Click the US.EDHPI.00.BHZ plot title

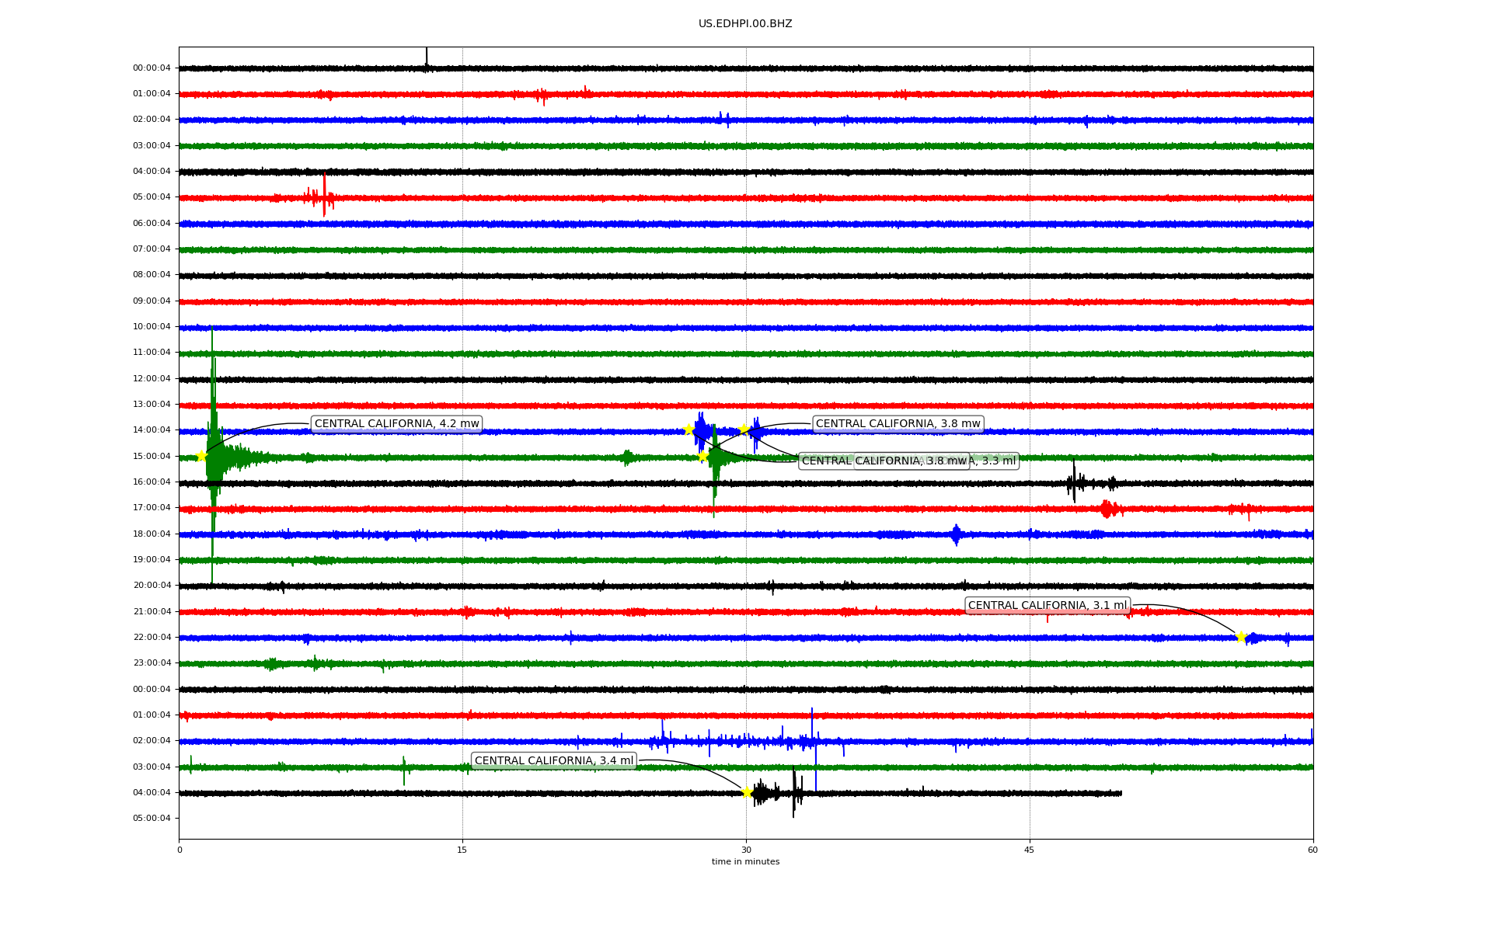[744, 24]
